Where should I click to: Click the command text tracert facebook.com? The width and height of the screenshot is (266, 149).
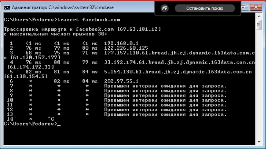[x=88, y=20]
